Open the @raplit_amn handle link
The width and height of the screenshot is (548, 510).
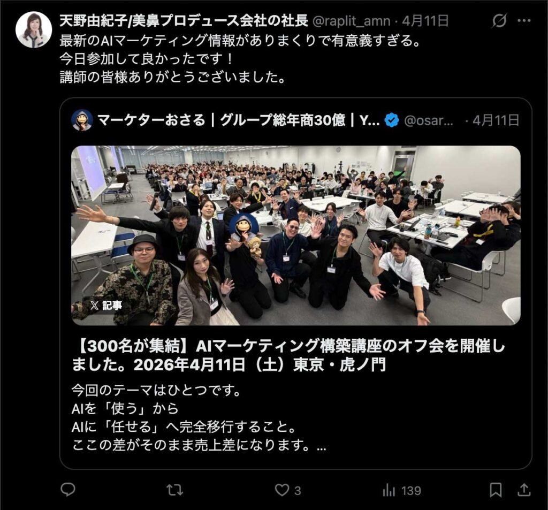pos(351,21)
